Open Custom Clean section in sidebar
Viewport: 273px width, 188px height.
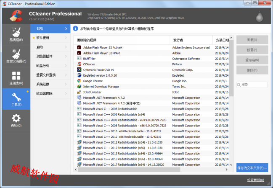coord(16,56)
